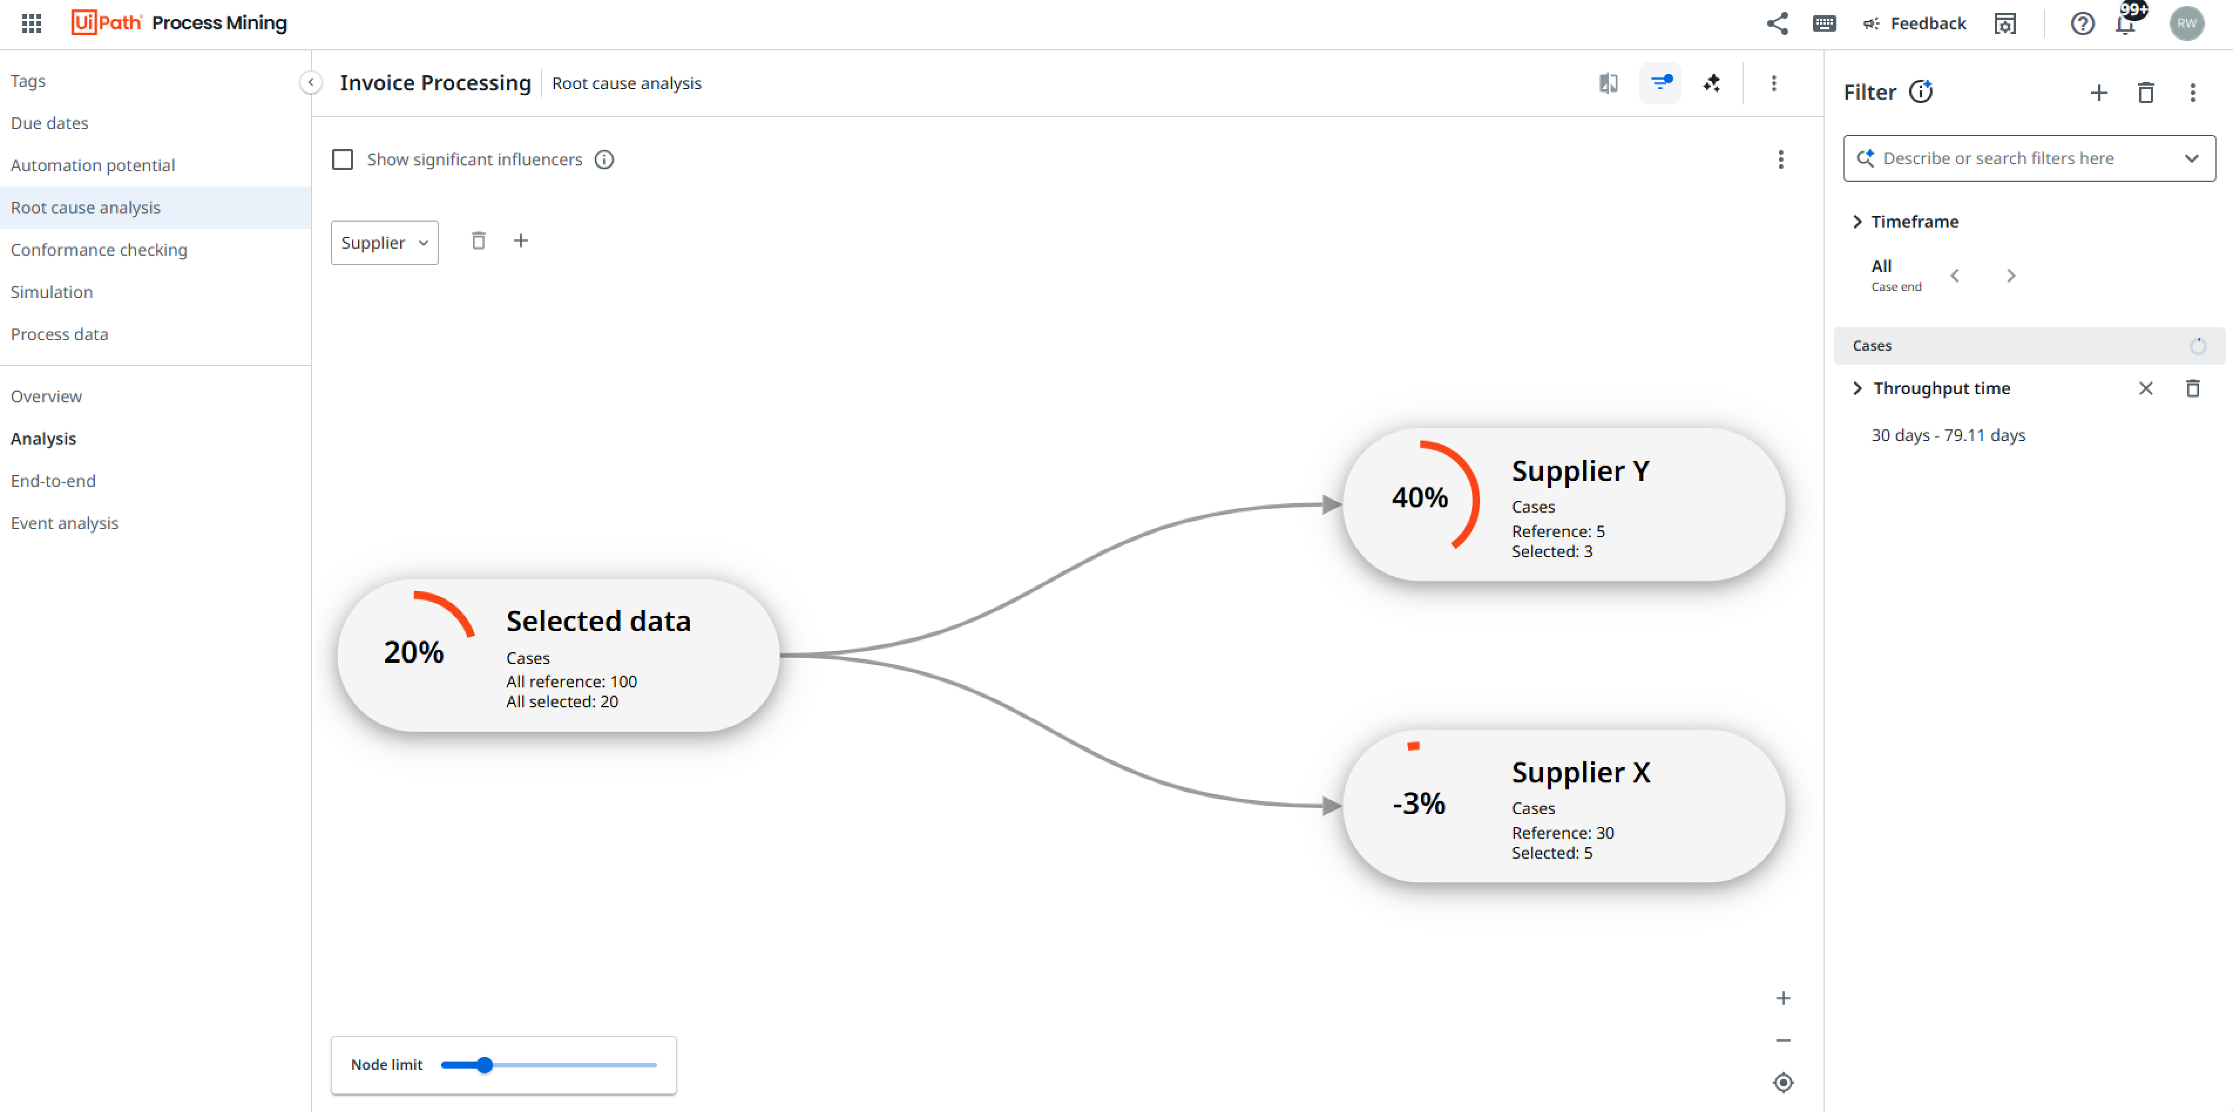2233x1112 pixels.
Task: Click the Cases loading spinner in Filter panel
Action: point(2198,345)
